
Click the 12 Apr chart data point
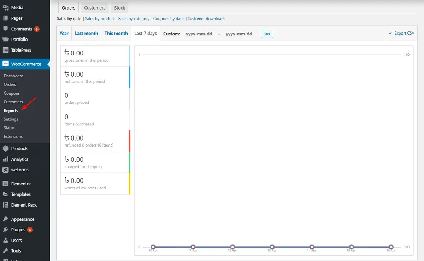[232, 247]
